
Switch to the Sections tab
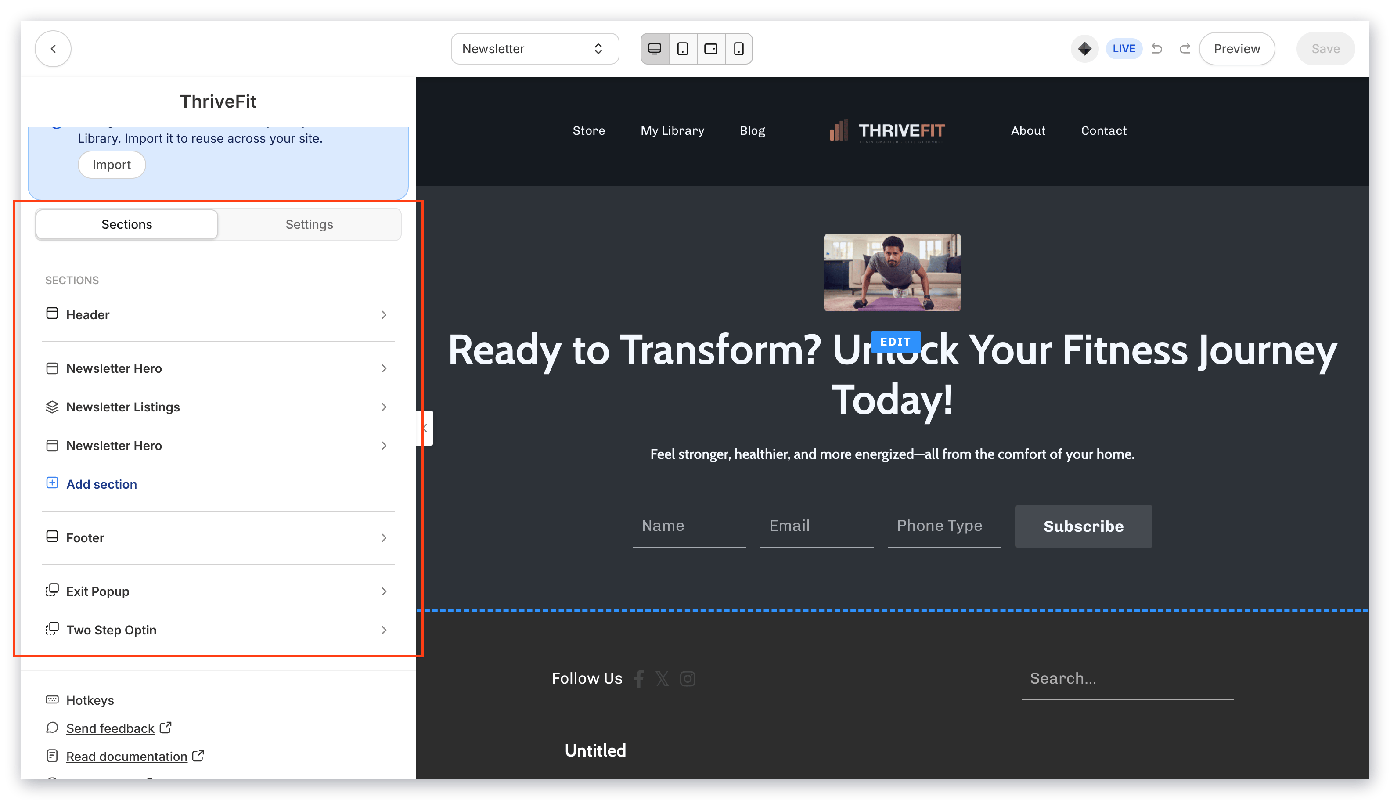(126, 224)
